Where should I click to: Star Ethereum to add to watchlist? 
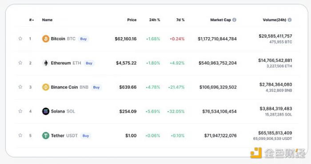point(20,63)
